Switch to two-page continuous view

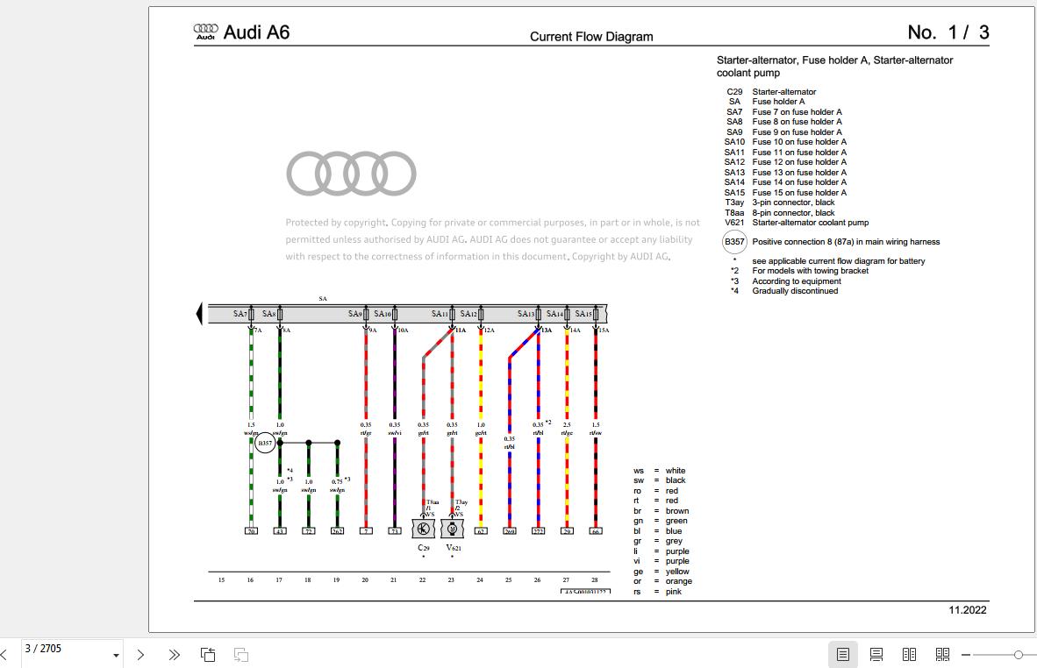tap(942, 654)
